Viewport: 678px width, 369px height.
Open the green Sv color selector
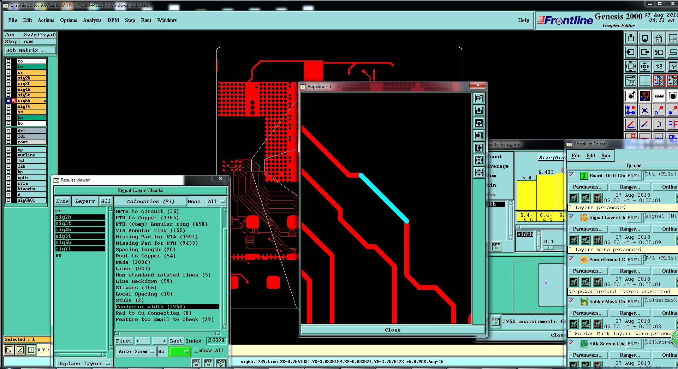[180, 351]
